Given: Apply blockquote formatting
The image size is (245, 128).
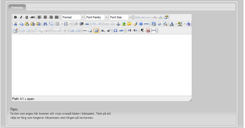Looking at the screenshot, I should [x=87, y=24].
